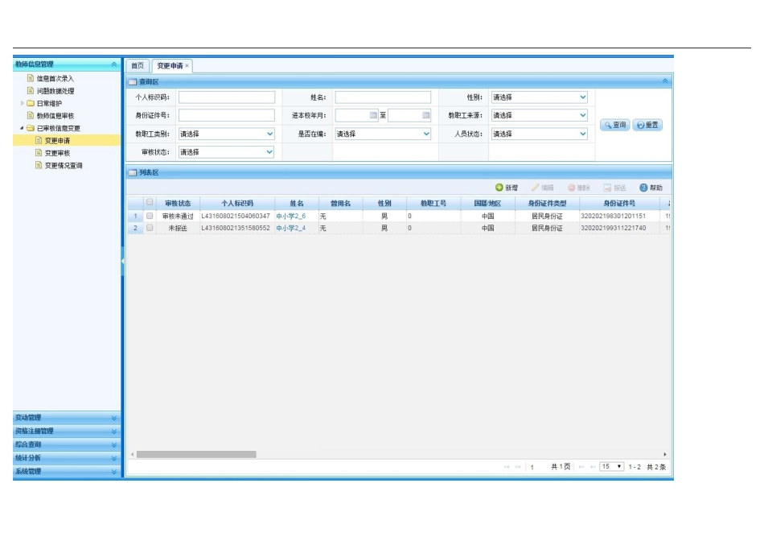This screenshot has height=541, width=764.
Task: Expand the 综合查询 accordion section
Action: (113, 445)
